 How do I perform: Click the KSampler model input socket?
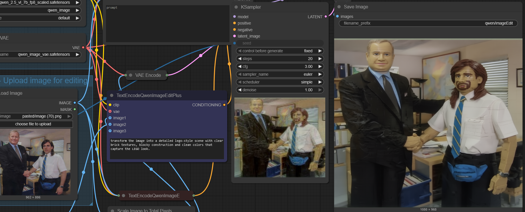point(234,17)
